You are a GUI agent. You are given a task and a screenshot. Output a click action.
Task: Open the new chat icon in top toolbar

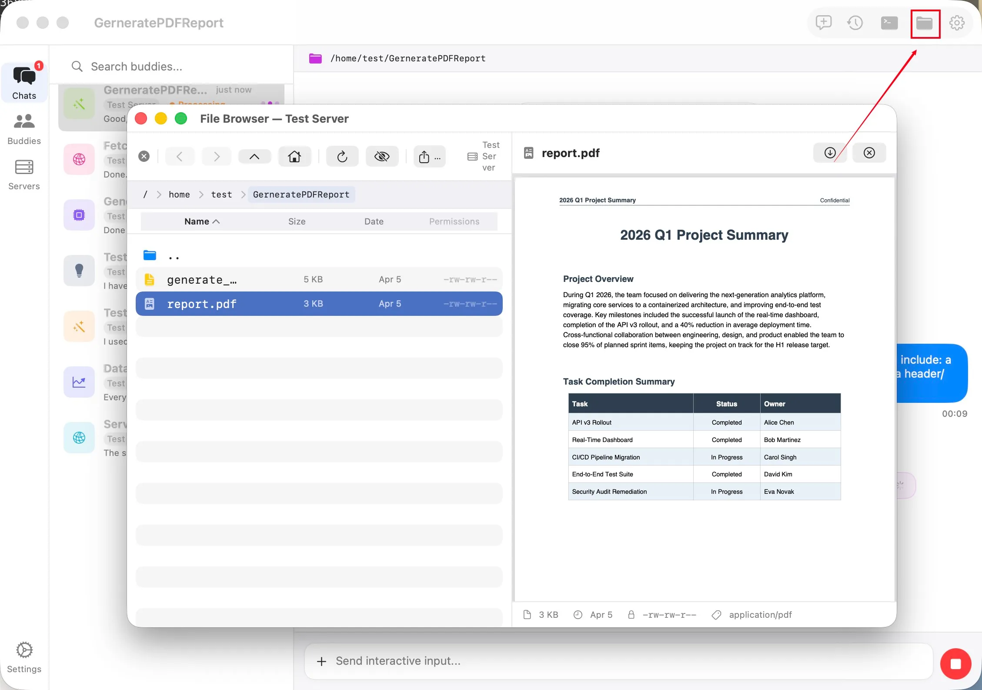(x=823, y=23)
